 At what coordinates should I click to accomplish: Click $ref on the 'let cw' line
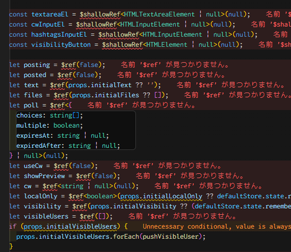(x=50, y=186)
